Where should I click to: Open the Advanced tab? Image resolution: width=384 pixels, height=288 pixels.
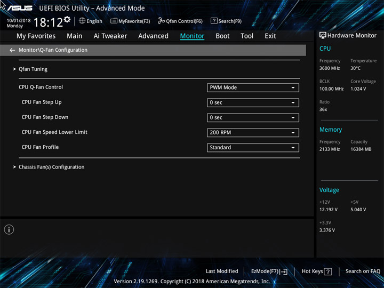pos(153,36)
